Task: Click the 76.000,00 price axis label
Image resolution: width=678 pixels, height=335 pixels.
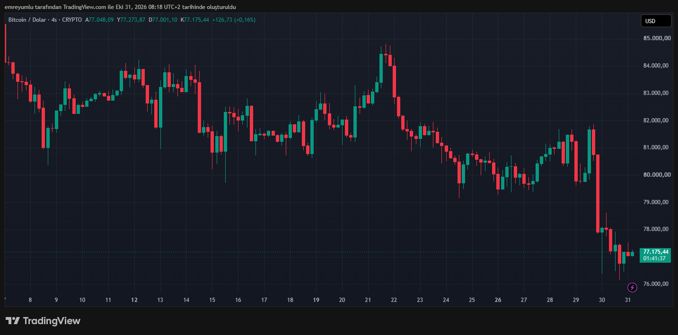Action: (656, 284)
